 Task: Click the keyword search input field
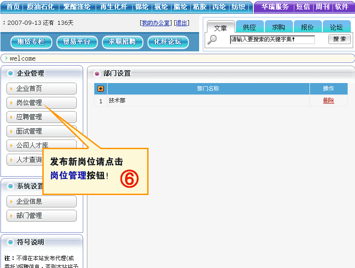click(272, 40)
